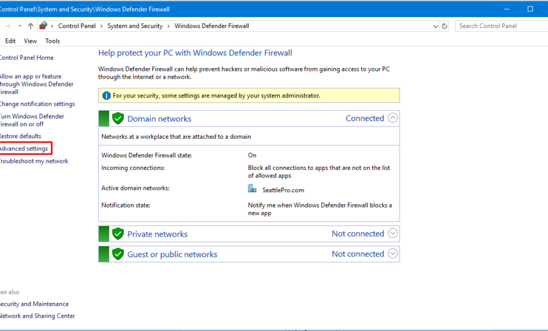Collapse the Domain networks section chevron
This screenshot has width=548, height=331.
(x=393, y=118)
